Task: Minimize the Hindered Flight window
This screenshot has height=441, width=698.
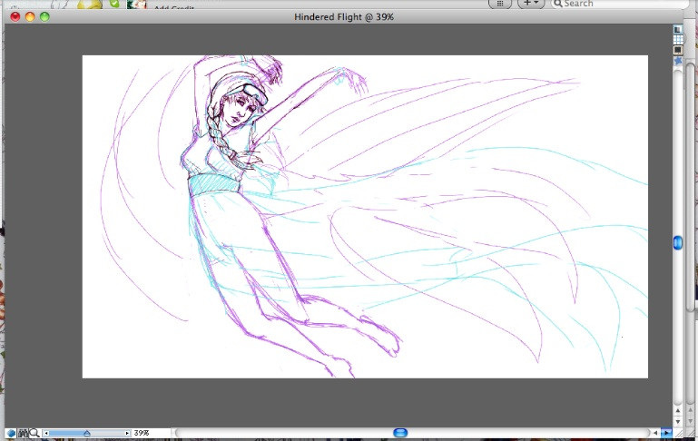Action: pyautogui.click(x=30, y=17)
